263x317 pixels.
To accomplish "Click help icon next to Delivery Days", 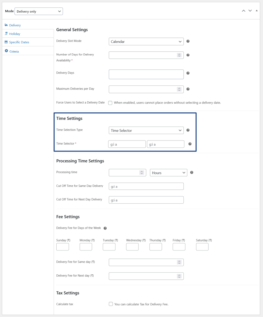I will 188,73.
